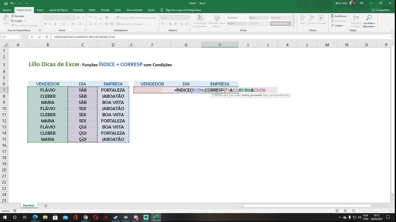Click the zoom slider in status bar

pyautogui.click(x=372, y=211)
